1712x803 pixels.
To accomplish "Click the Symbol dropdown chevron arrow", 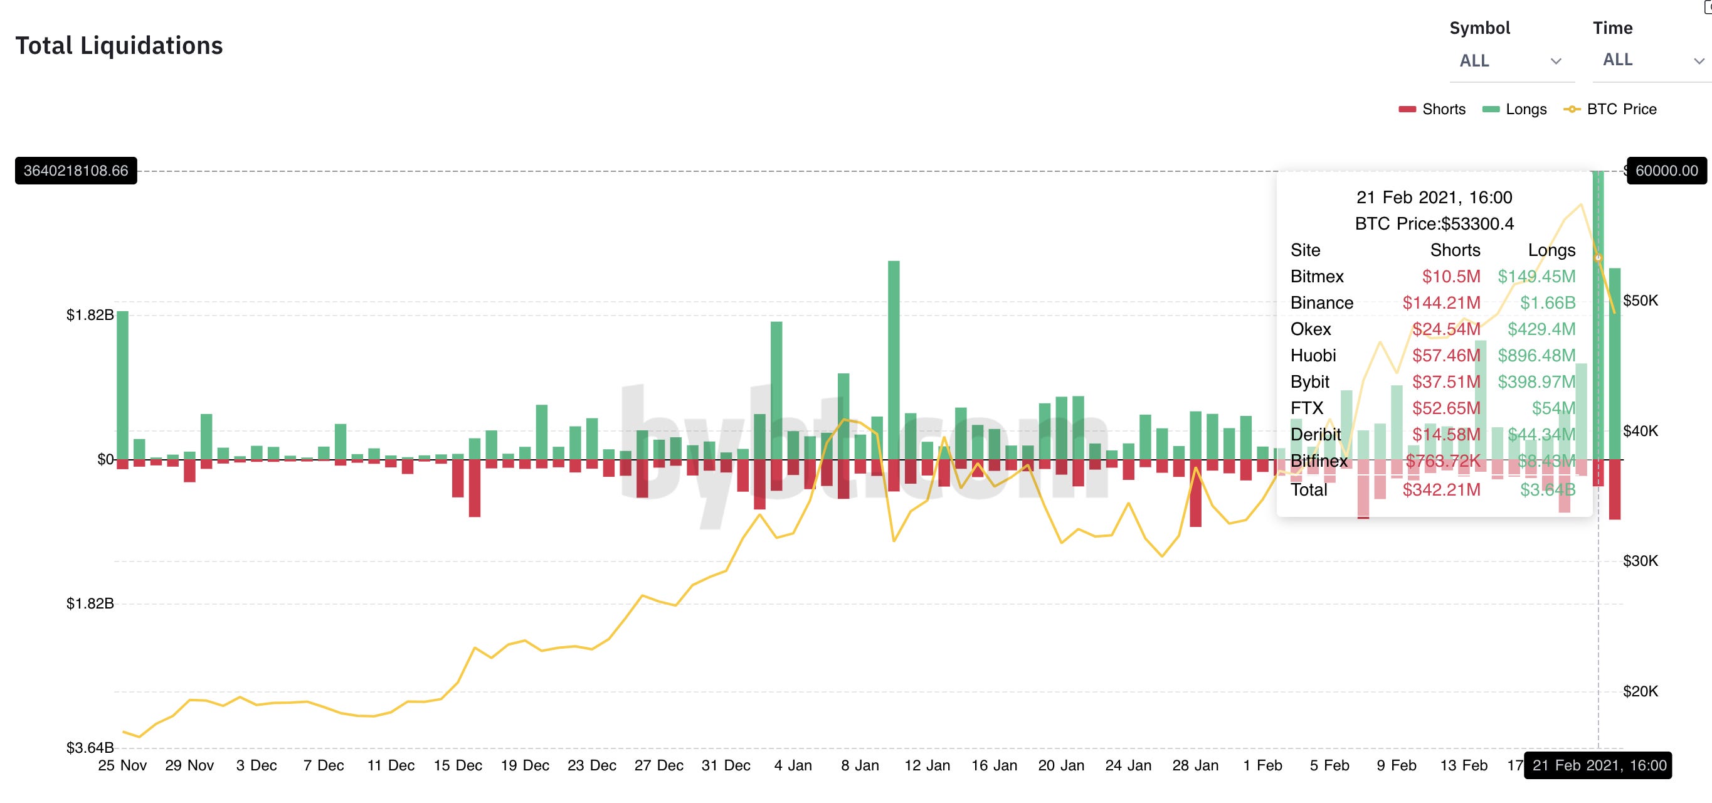I will (x=1556, y=61).
